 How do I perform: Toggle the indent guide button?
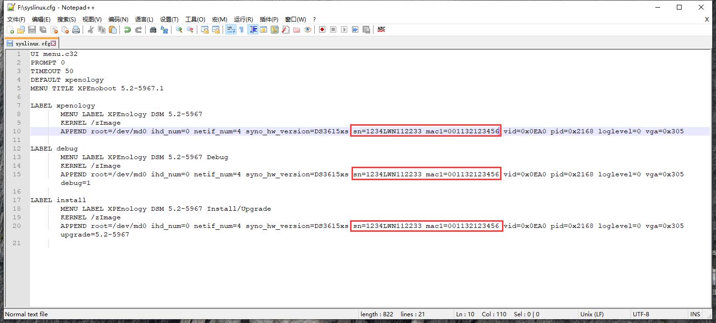pyautogui.click(x=253, y=30)
